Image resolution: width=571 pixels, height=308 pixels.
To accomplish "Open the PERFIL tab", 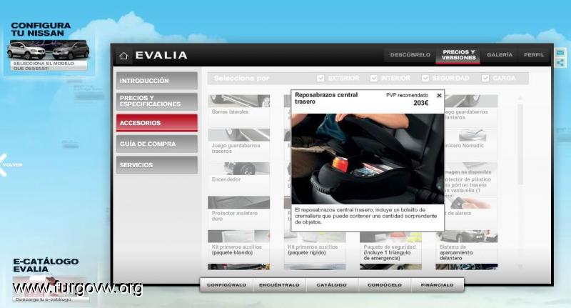I will tap(534, 55).
